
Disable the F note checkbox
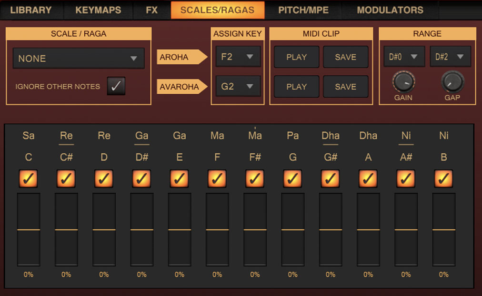217,178
